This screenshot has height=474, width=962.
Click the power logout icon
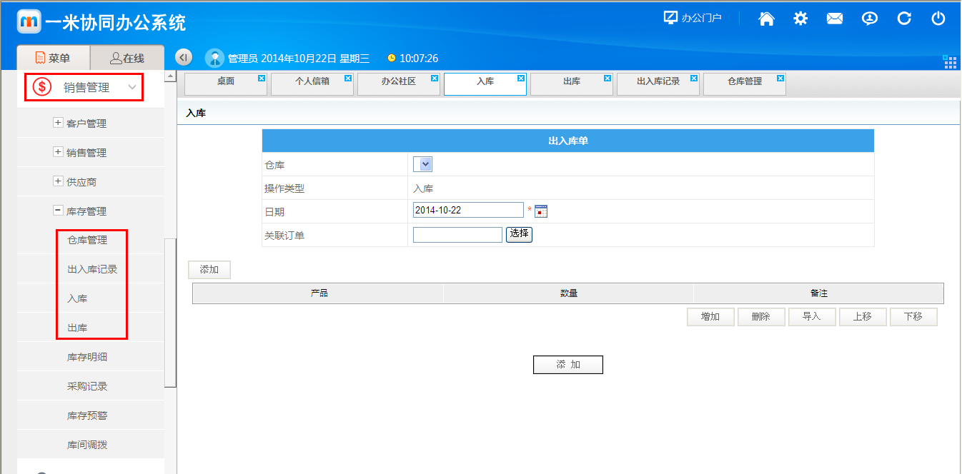click(938, 19)
